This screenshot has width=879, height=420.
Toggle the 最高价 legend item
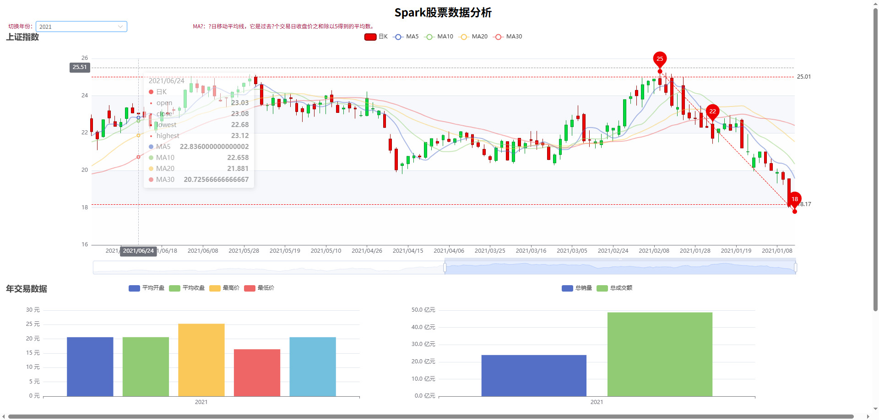(x=224, y=288)
